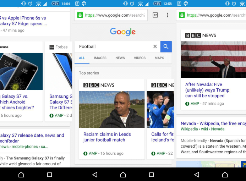This screenshot has width=246, height=181.
Task: Tap BBC logo on Iceland football card
Action: [163, 85]
